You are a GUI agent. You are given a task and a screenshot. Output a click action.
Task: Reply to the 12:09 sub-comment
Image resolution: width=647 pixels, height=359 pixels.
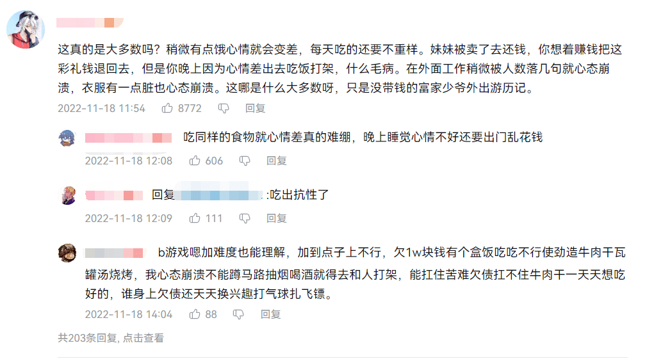[x=277, y=218]
